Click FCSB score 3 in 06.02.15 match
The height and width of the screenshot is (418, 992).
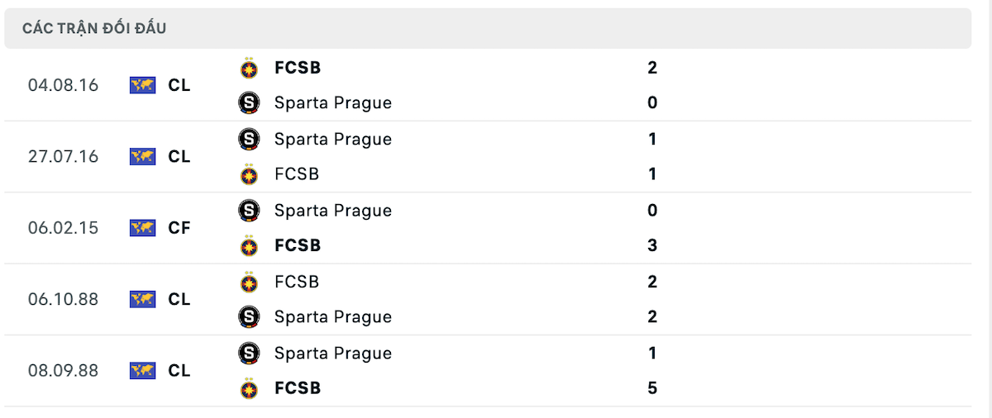tap(652, 245)
